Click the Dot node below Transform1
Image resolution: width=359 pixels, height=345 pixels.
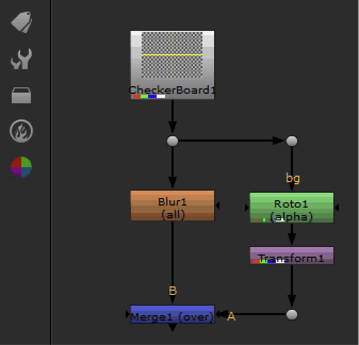(x=291, y=314)
